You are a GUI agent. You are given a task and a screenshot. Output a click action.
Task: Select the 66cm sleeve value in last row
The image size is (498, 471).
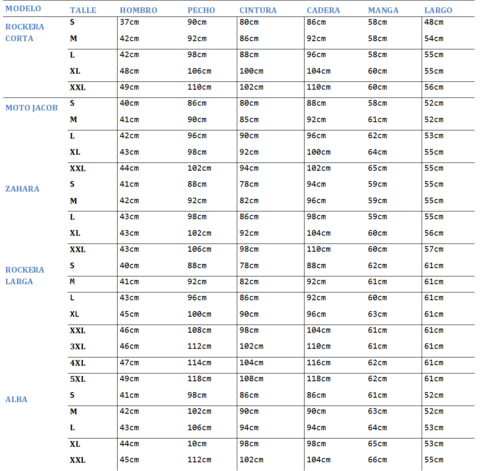click(377, 460)
